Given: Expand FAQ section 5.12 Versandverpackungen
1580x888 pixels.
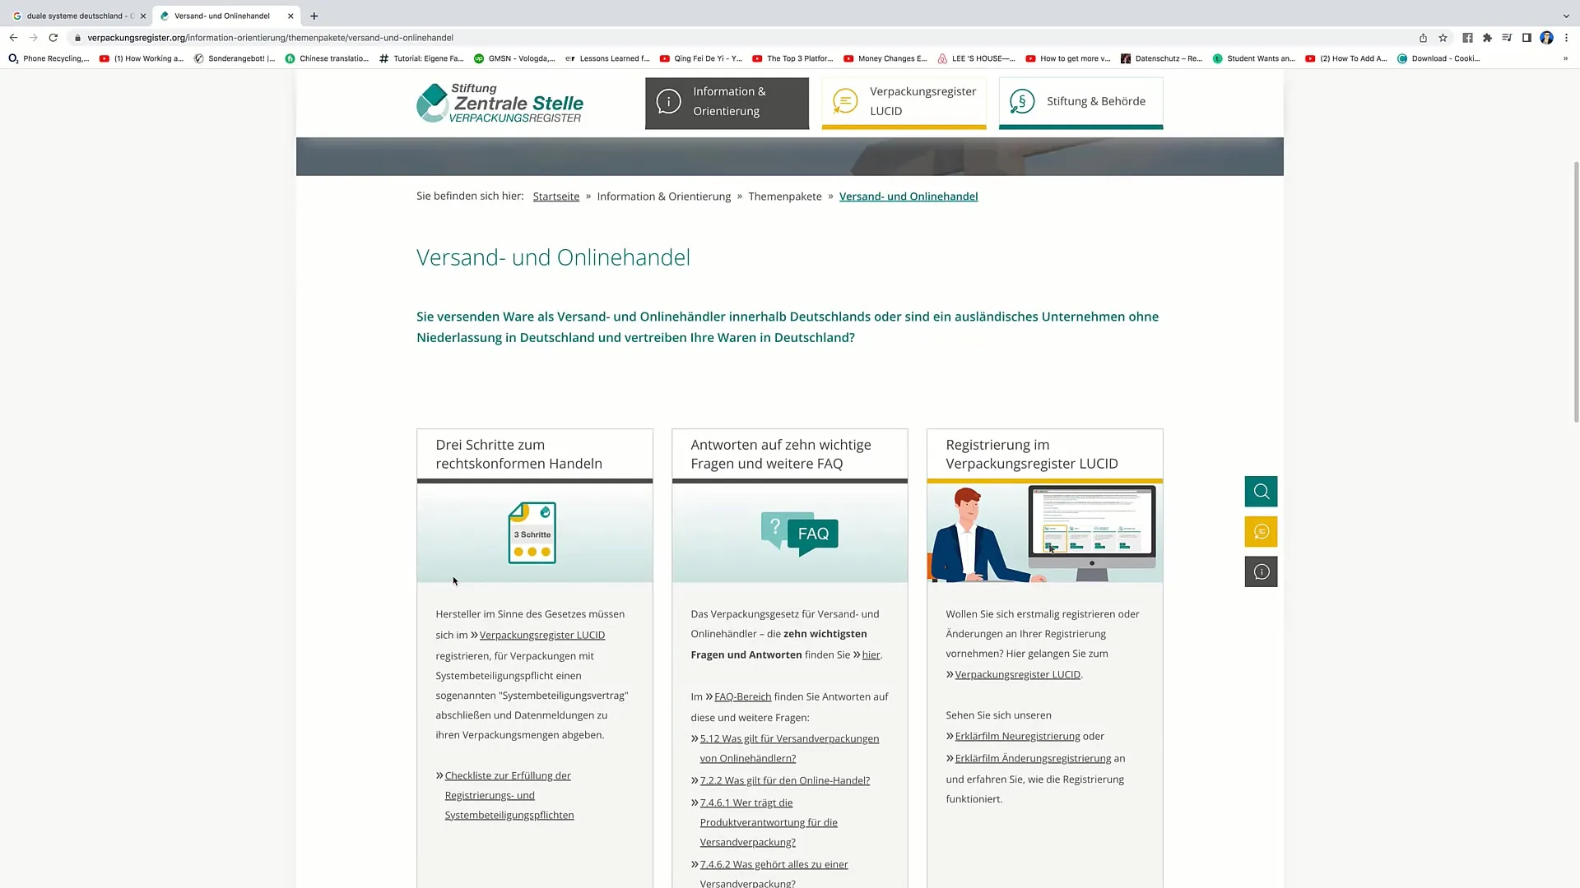Looking at the screenshot, I should pos(789,747).
